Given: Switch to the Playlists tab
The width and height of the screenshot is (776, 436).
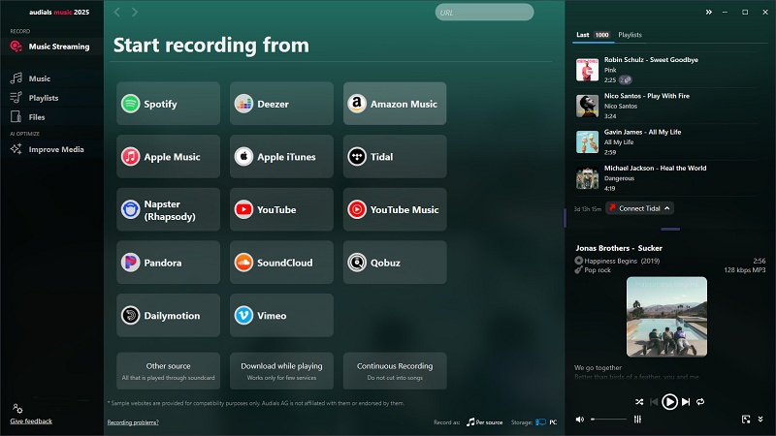Looking at the screenshot, I should tap(630, 35).
